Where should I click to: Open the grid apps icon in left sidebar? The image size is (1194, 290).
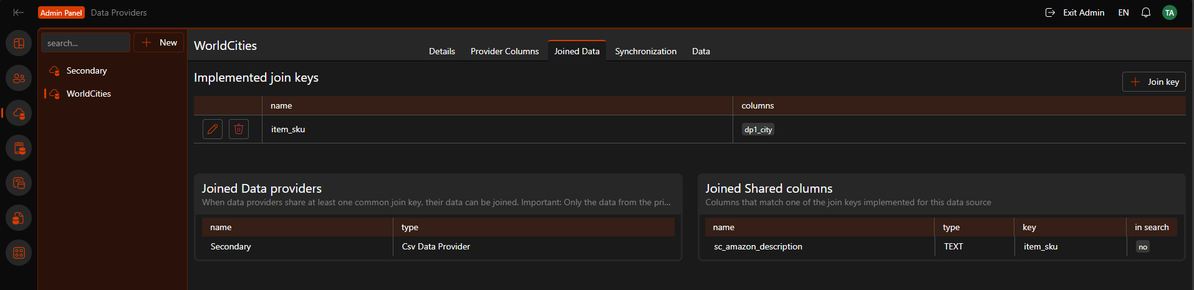[x=19, y=253]
